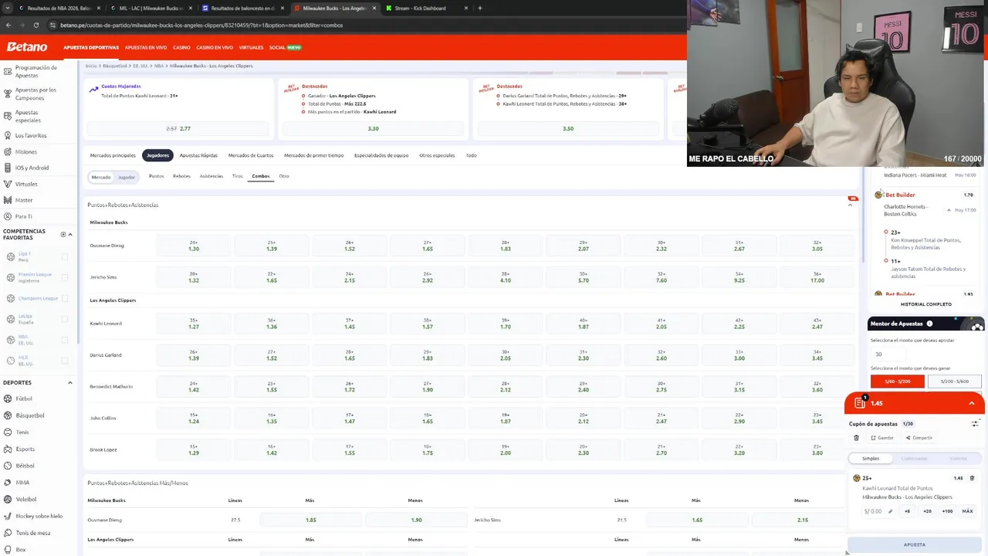Click the Apuesta submit button
The image size is (988, 556).
[915, 544]
